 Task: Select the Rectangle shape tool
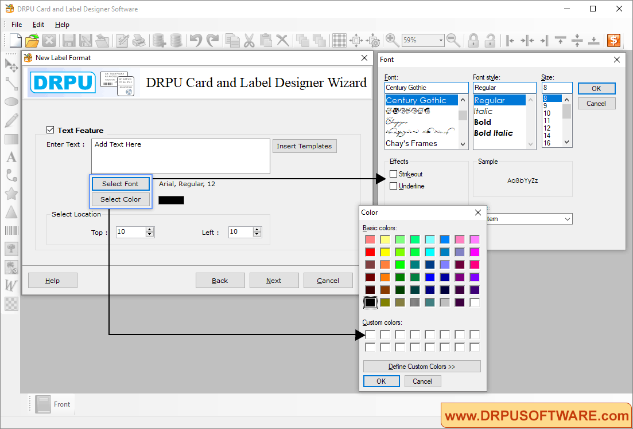[x=11, y=139]
